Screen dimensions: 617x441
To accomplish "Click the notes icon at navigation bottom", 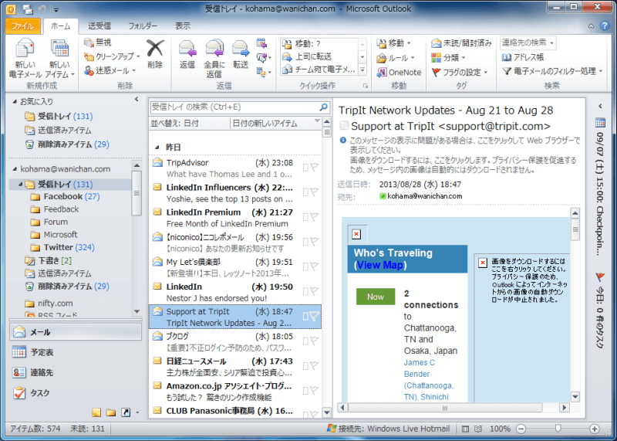I will [96, 412].
